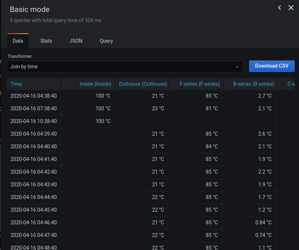Open the JSON tab
This screenshot has height=250, width=299.
click(76, 41)
